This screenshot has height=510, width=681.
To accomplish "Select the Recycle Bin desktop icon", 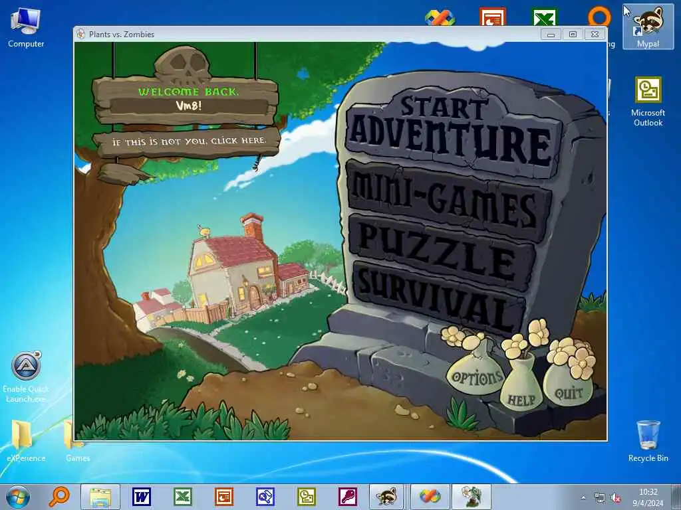I will pyautogui.click(x=648, y=441).
